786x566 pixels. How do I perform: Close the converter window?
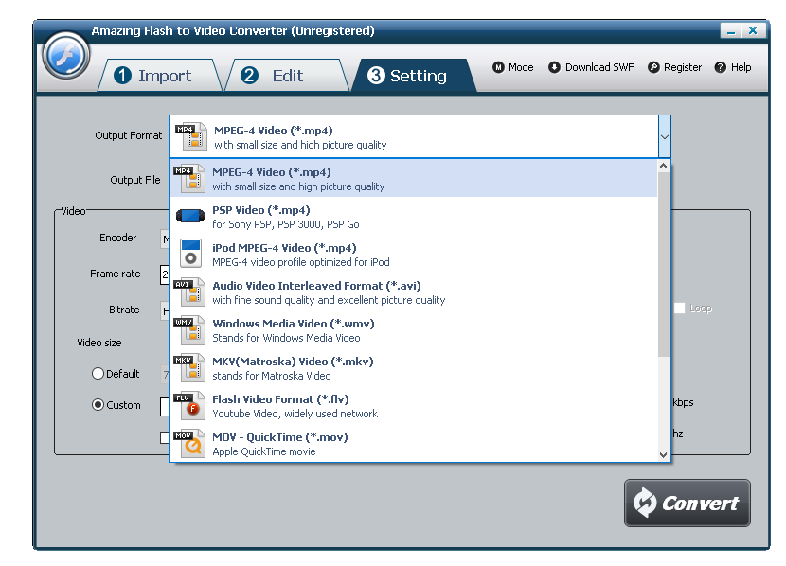click(753, 30)
